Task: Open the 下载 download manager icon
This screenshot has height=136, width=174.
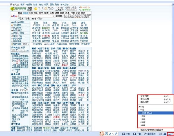Action: point(135,134)
